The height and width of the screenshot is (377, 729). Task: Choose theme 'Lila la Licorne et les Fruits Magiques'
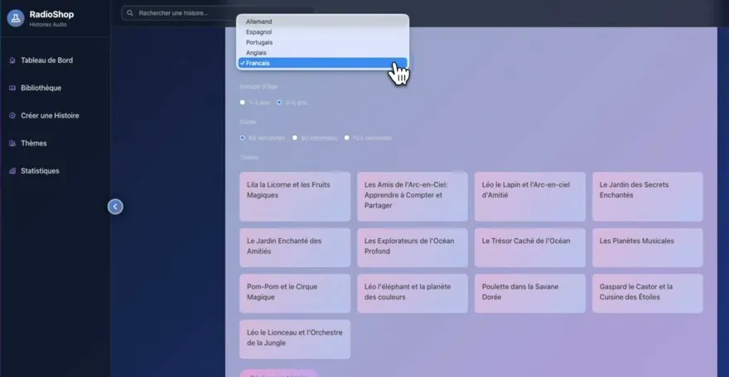click(295, 197)
